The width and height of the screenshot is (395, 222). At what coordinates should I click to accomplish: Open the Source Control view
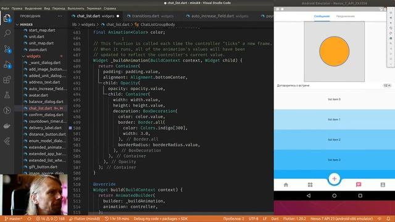(x=7, y=49)
